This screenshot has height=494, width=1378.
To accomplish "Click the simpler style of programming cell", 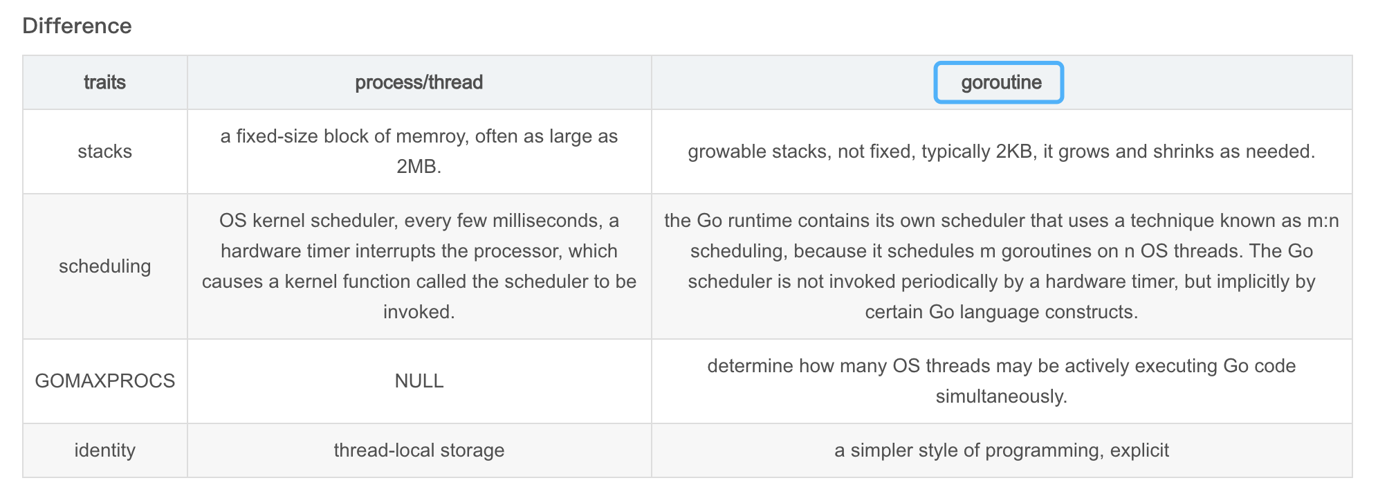I will 1002,450.
